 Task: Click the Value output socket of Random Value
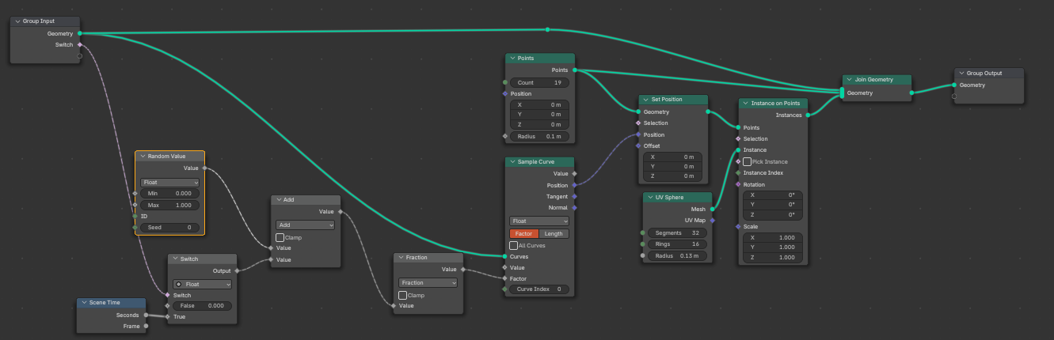pos(204,168)
